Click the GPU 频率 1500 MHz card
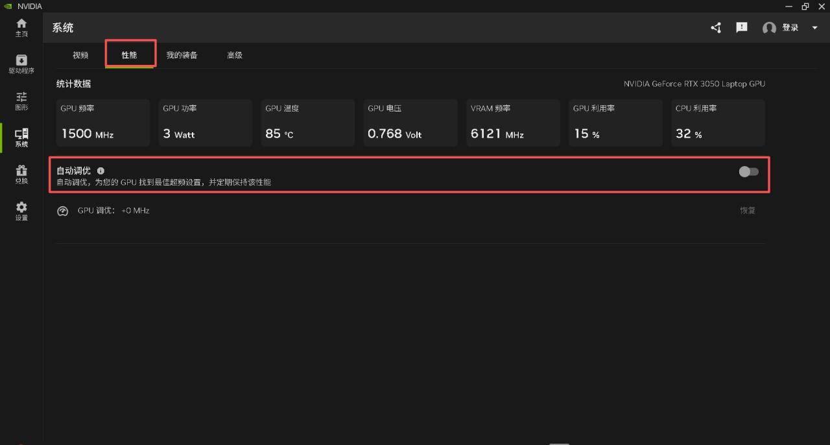830x445 pixels. click(103, 123)
